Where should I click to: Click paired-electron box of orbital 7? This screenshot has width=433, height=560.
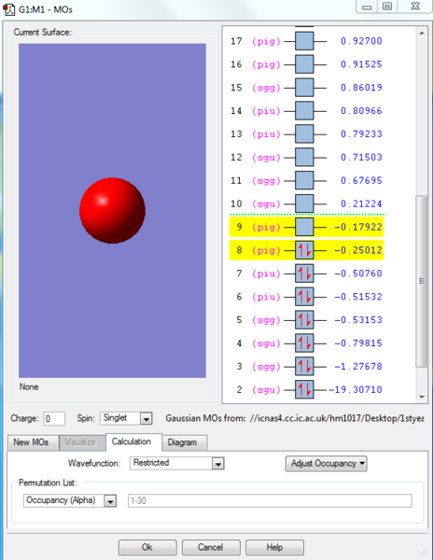pyautogui.click(x=304, y=273)
